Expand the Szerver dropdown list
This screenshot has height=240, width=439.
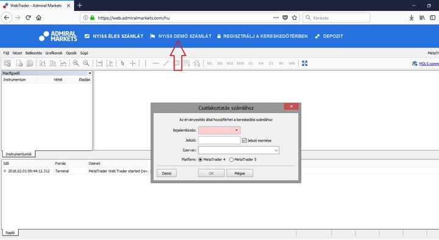click(x=238, y=150)
